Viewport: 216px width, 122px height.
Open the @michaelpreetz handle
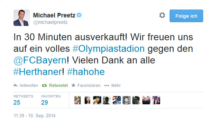[50, 22]
